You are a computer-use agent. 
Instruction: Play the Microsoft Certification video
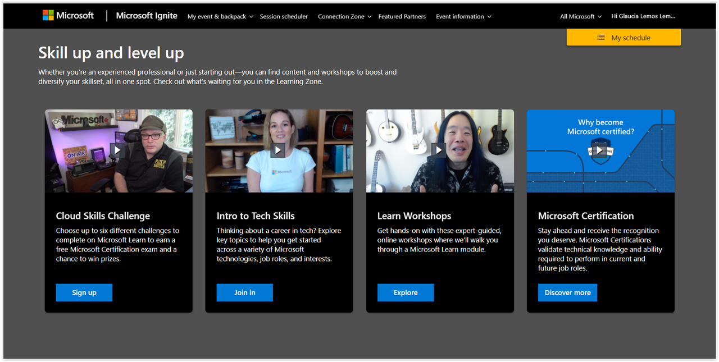[x=600, y=150]
